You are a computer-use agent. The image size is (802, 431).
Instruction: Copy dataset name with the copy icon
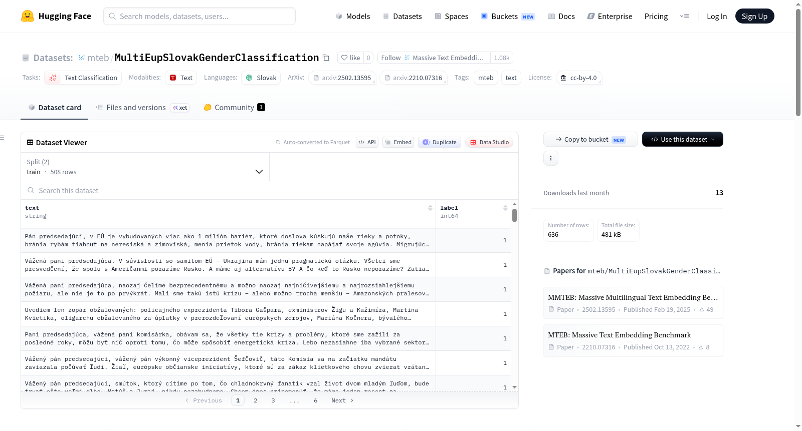coord(326,58)
